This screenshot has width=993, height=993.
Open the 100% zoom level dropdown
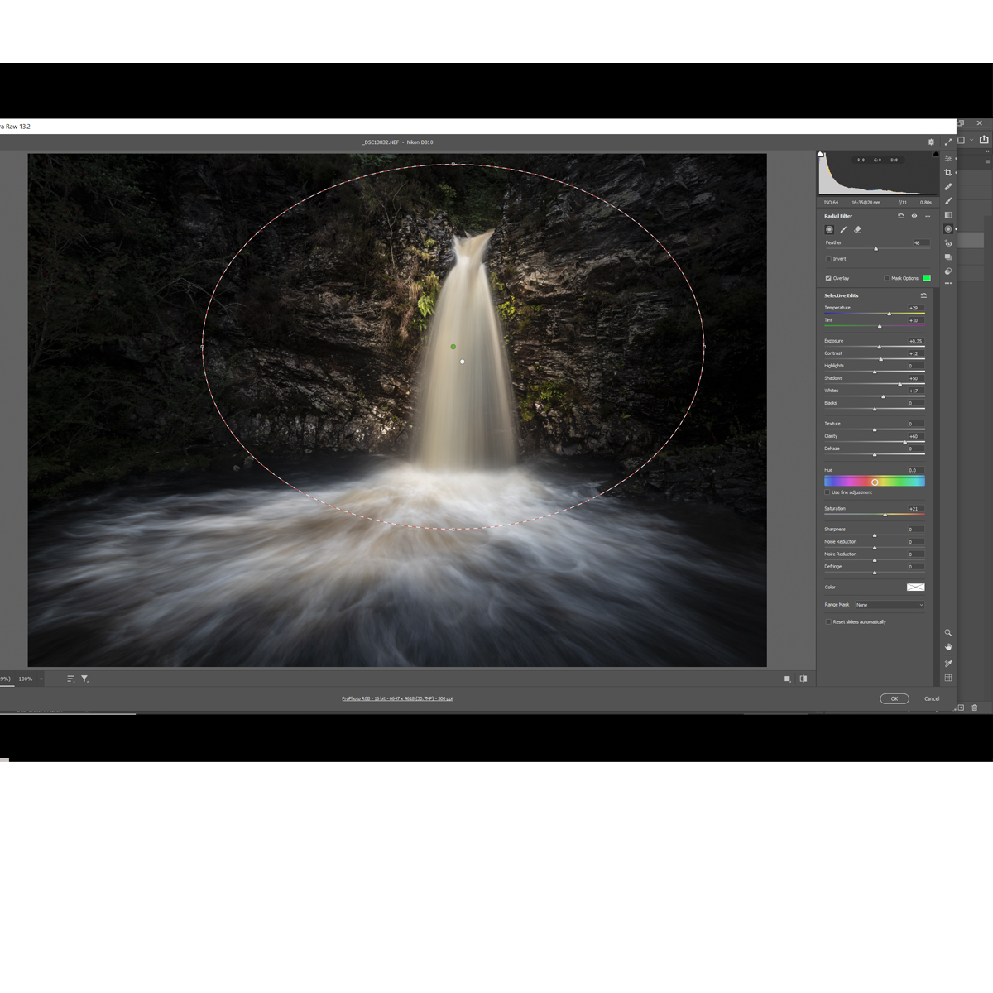31,679
